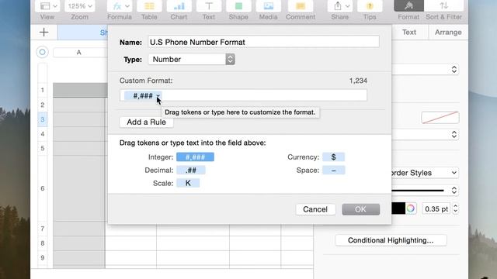Screen dimensions: 497x279
Task: Open the View toolbar menu
Action: [47, 6]
